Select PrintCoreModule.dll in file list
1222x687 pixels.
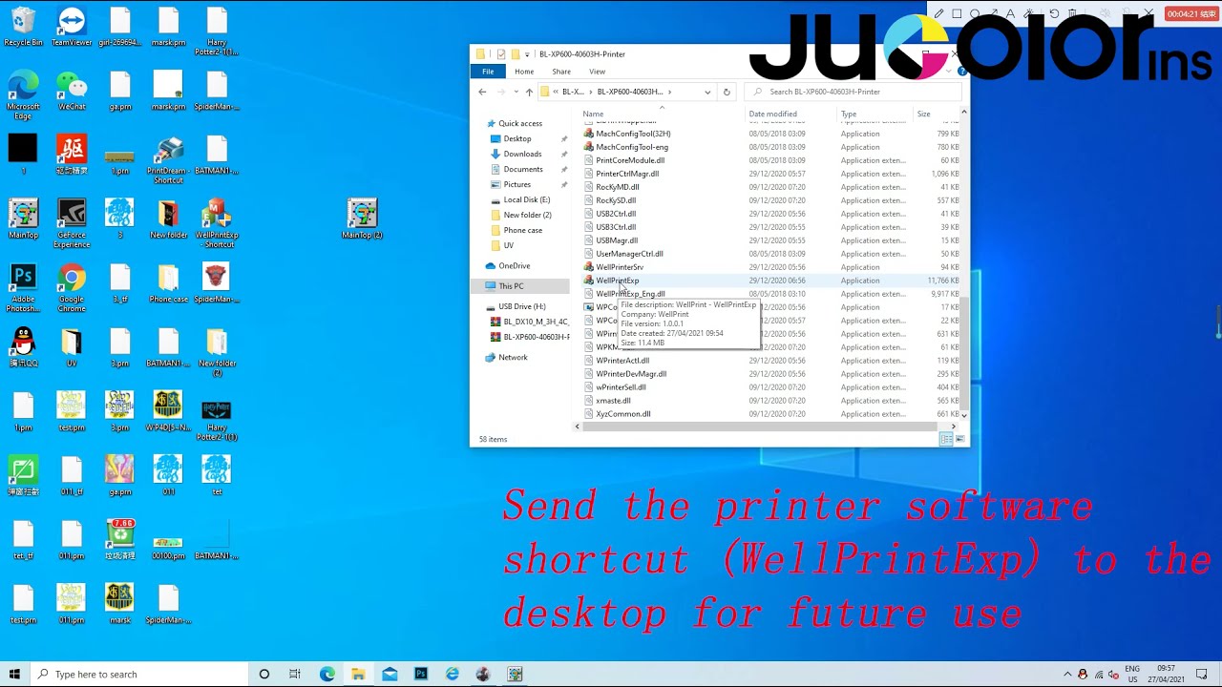(630, 160)
